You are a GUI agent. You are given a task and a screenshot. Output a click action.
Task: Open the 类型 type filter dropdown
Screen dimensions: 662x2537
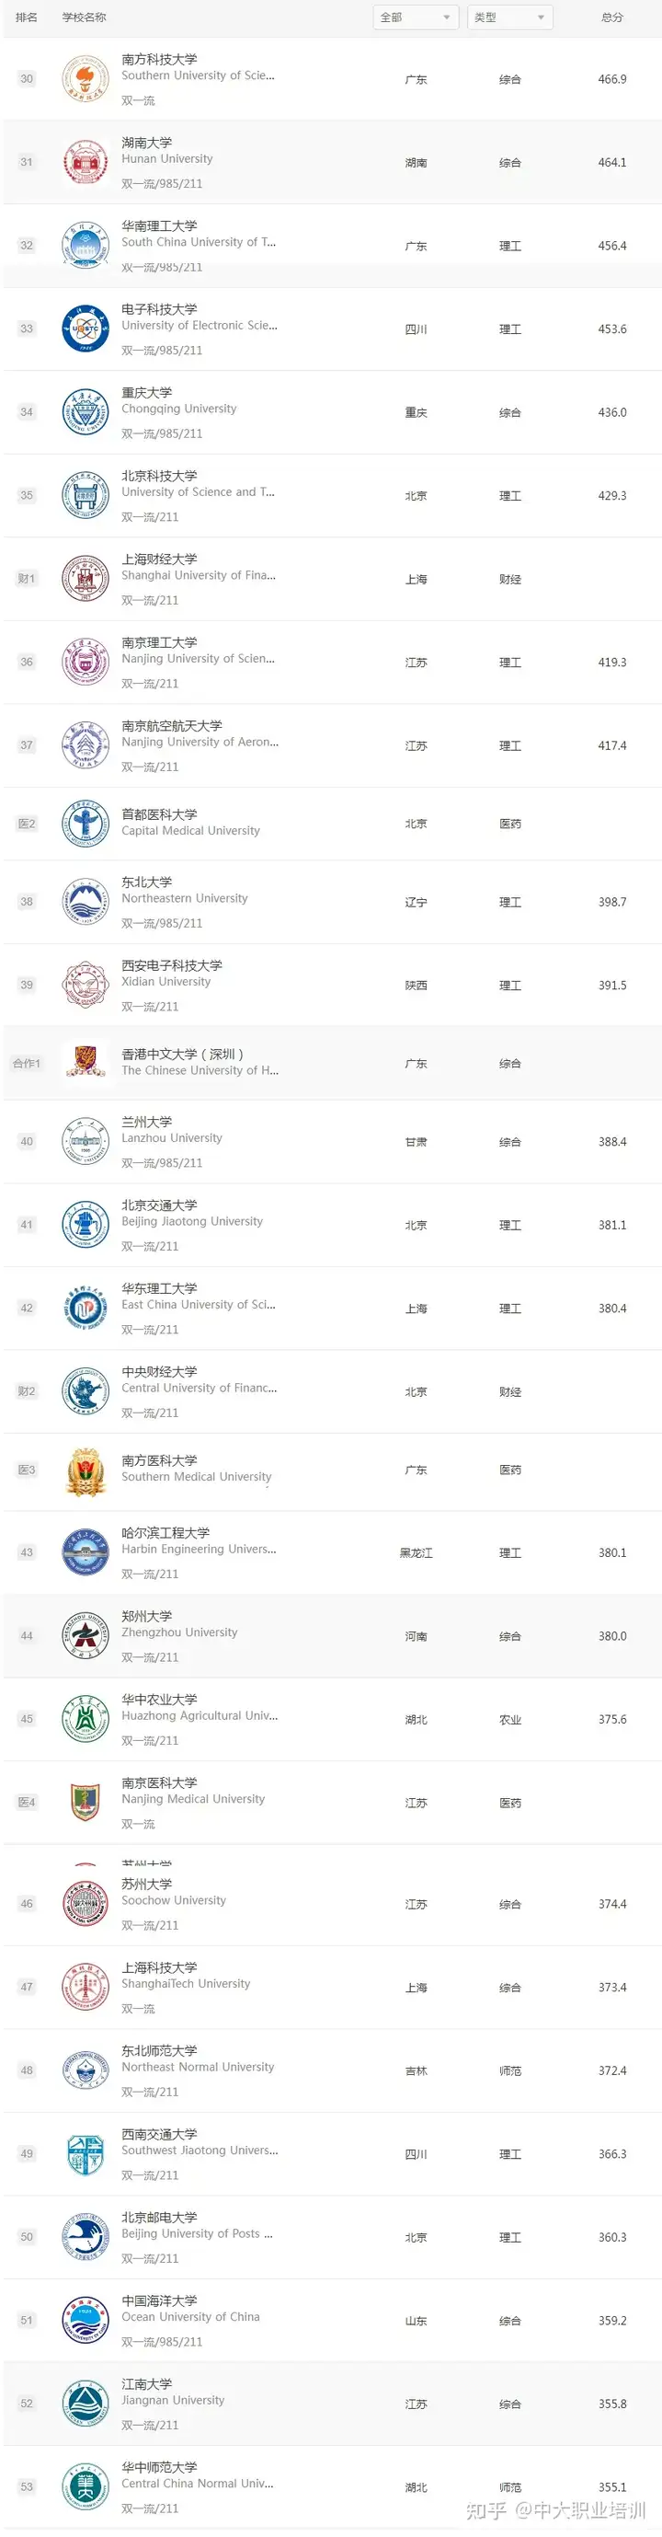[508, 17]
